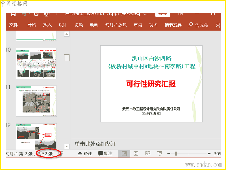This screenshot has height=170, width=226.
Task: Select the 幻灯片放映 ribbon tab
Action: click(x=116, y=25)
